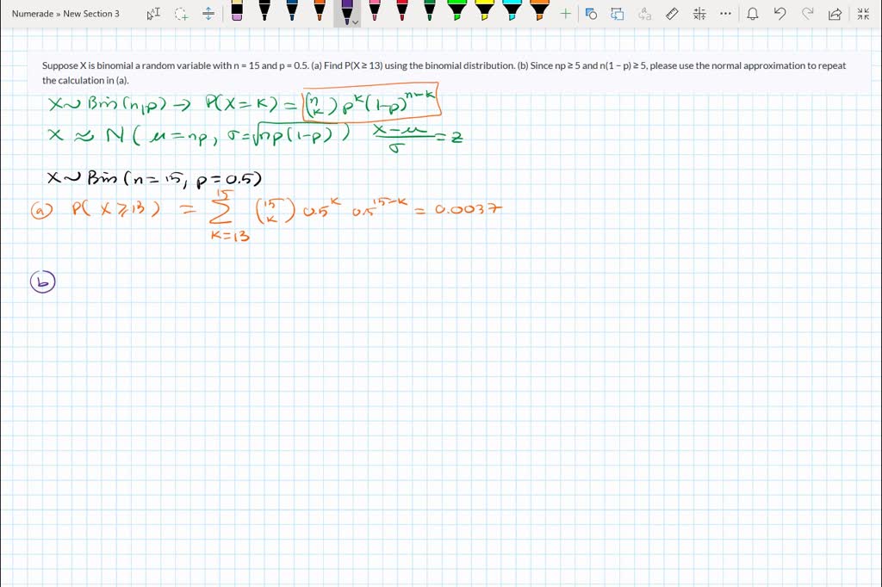
Task: Undo the last ink stroke
Action: pyautogui.click(x=780, y=14)
